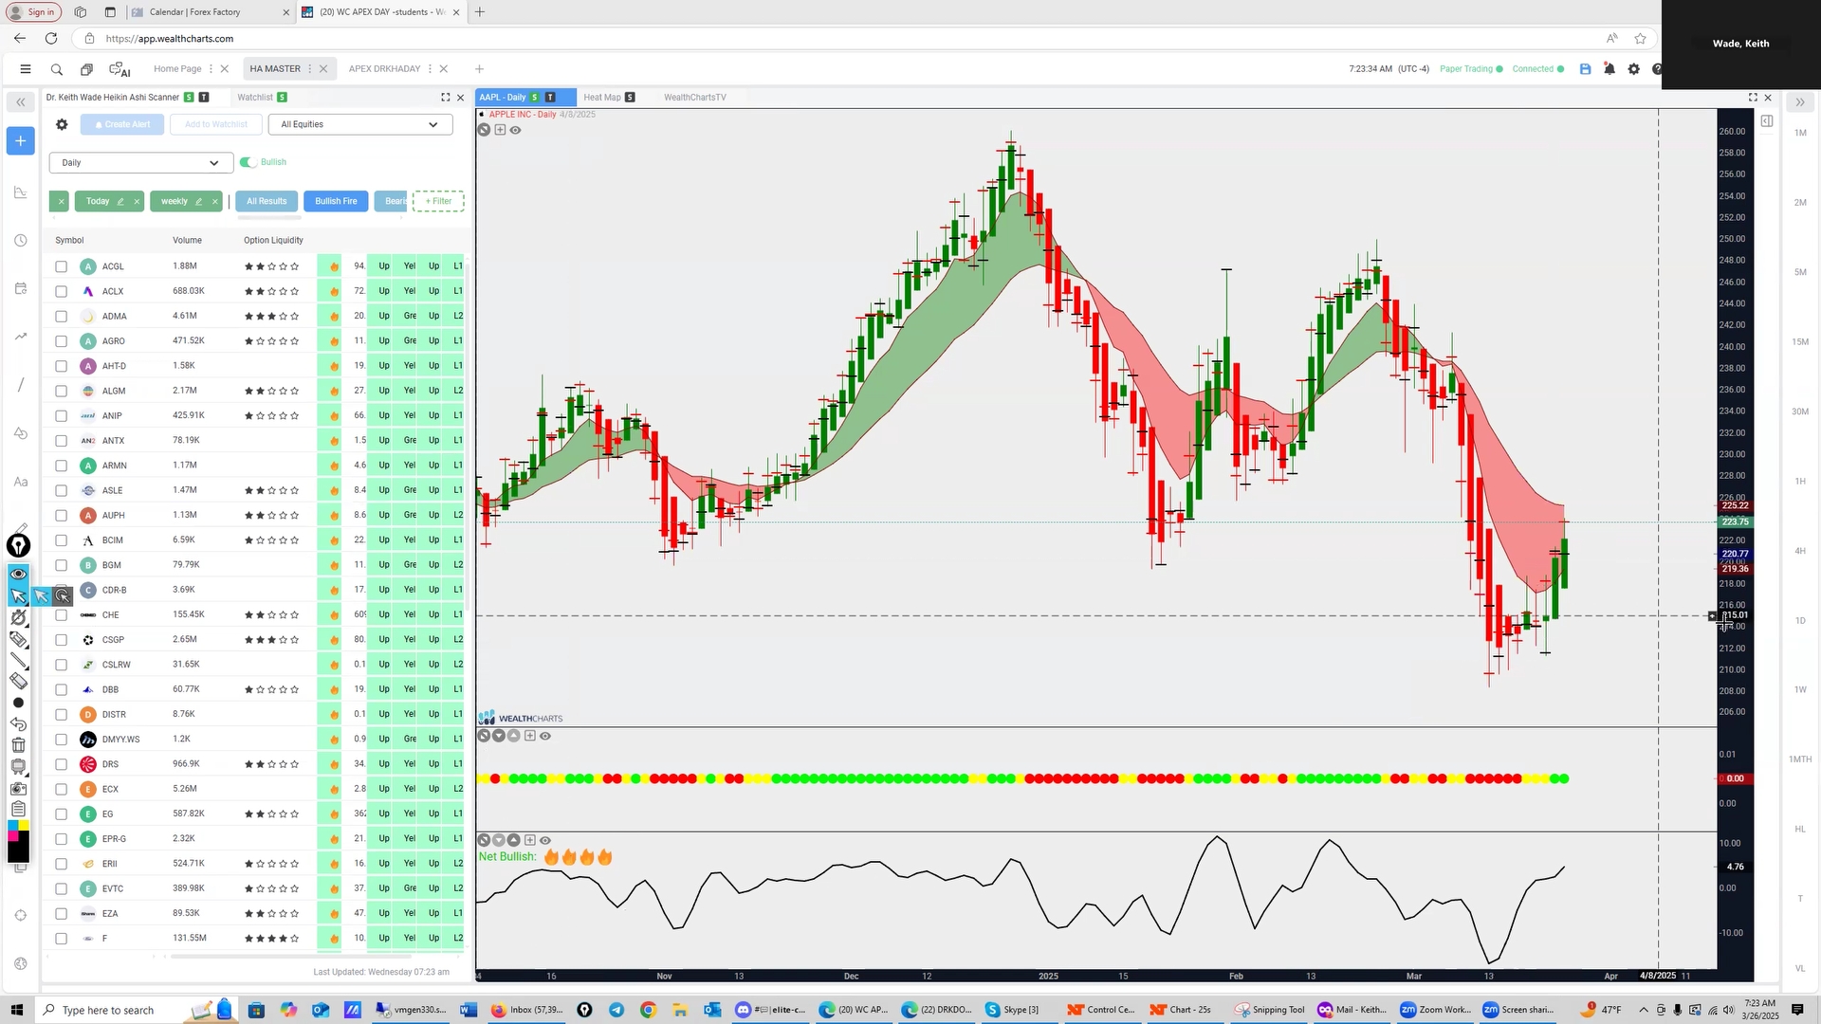The width and height of the screenshot is (1821, 1024).
Task: Collapse dots indicator pane with down arrow
Action: pos(499,736)
